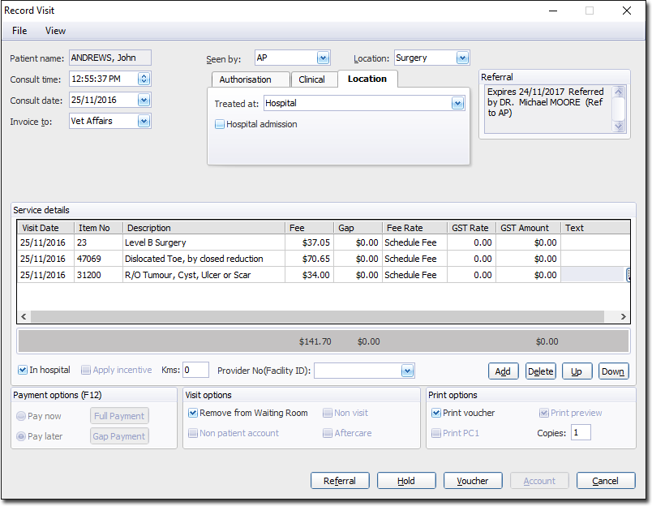Disable the Print voucher checkbox

tap(436, 414)
